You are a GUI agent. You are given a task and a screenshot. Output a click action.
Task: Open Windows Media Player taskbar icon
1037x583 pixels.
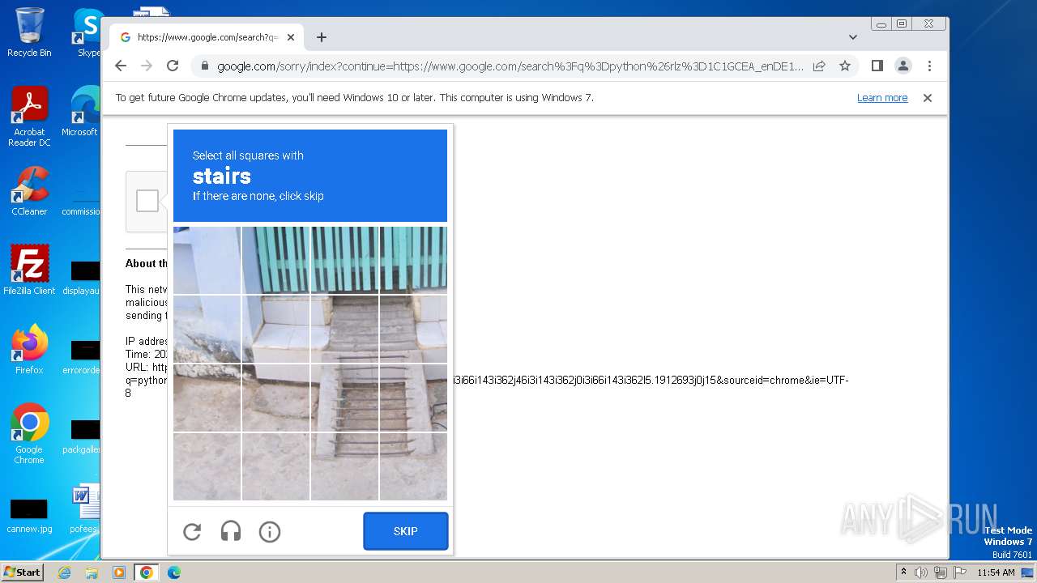119,572
